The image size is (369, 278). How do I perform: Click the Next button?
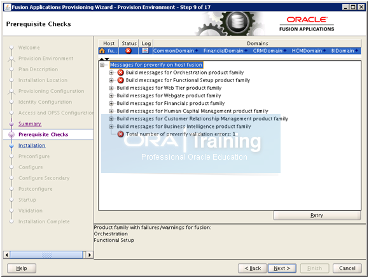click(x=282, y=268)
